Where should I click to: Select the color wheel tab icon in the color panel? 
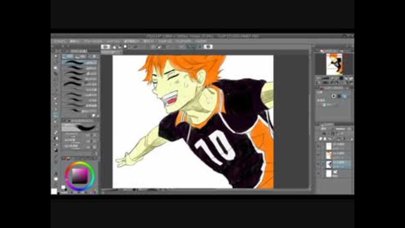[68, 159]
